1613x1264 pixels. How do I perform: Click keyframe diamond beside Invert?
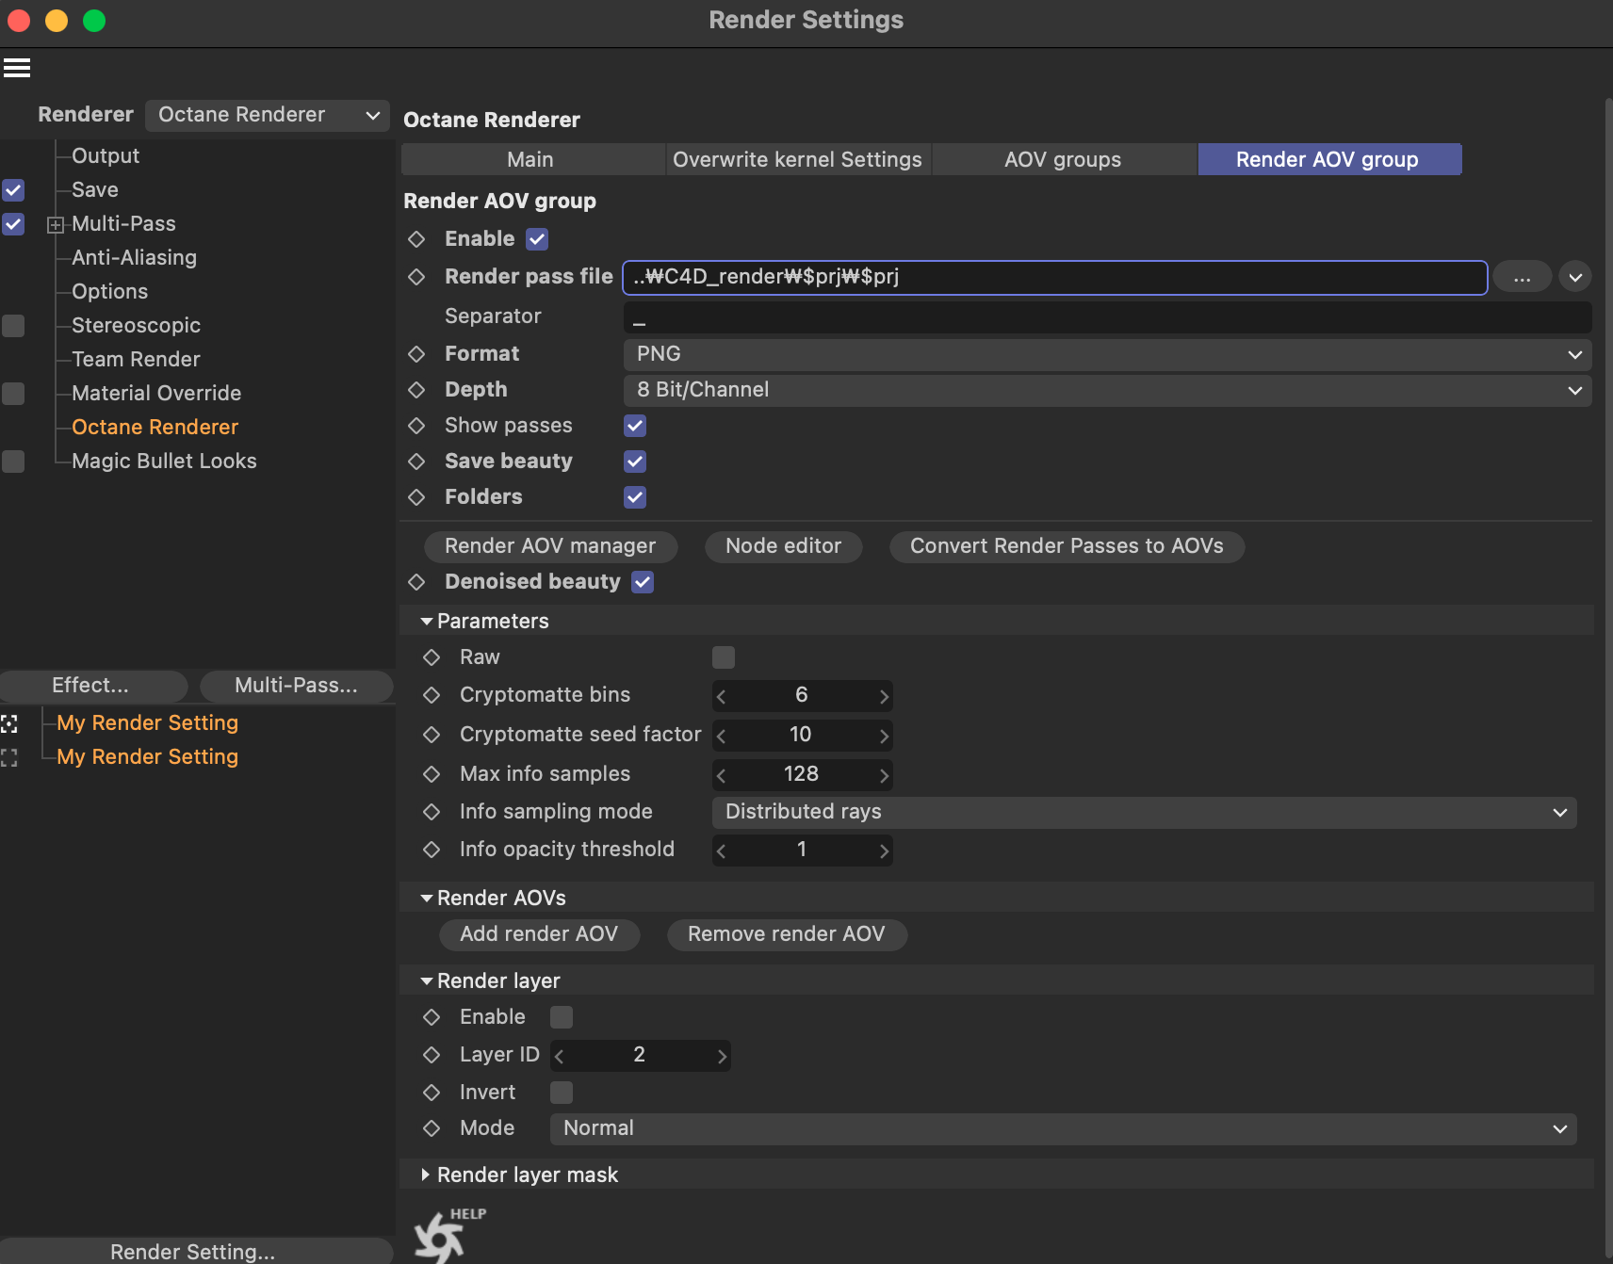(432, 1093)
